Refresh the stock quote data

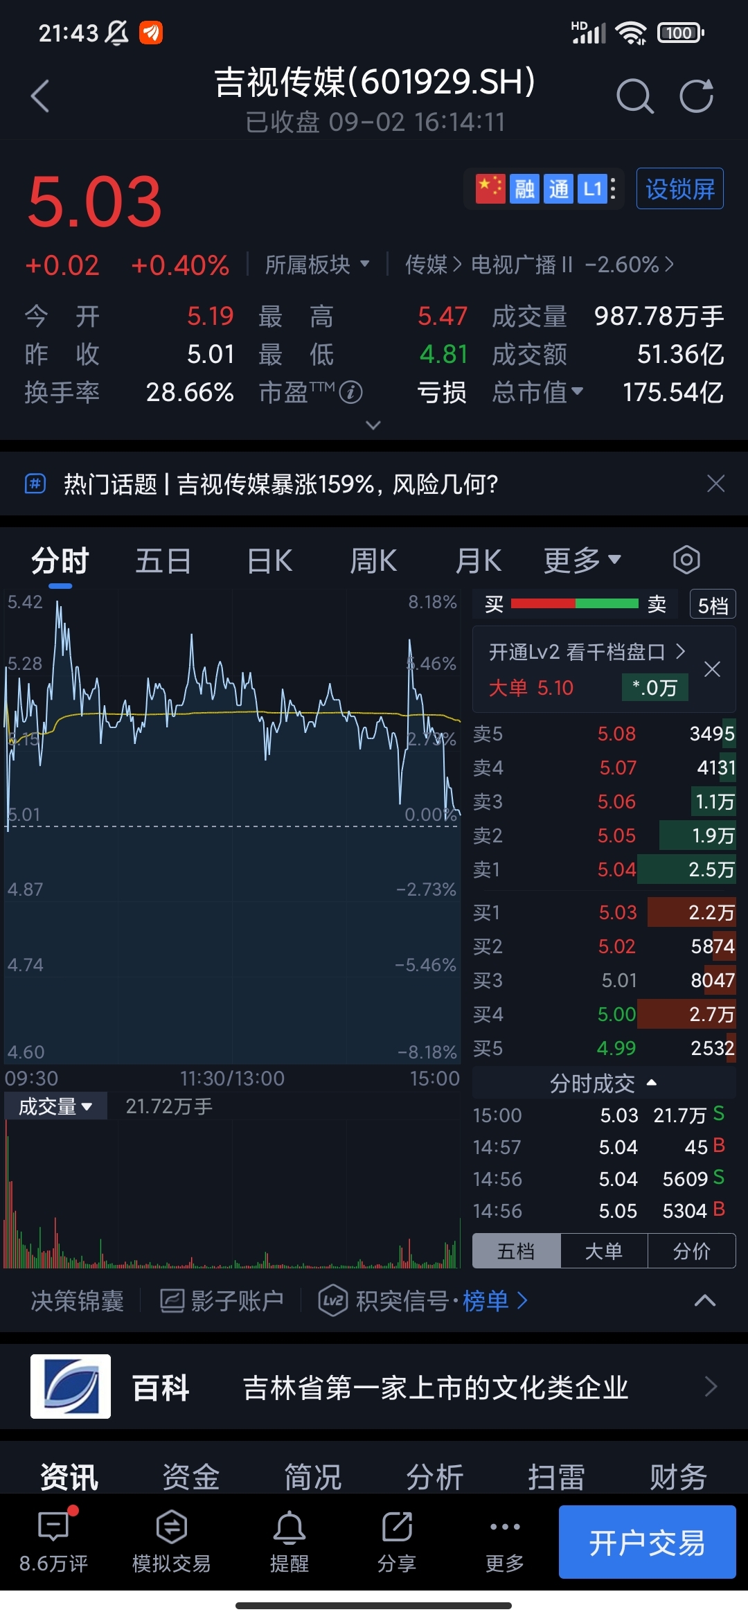click(696, 96)
